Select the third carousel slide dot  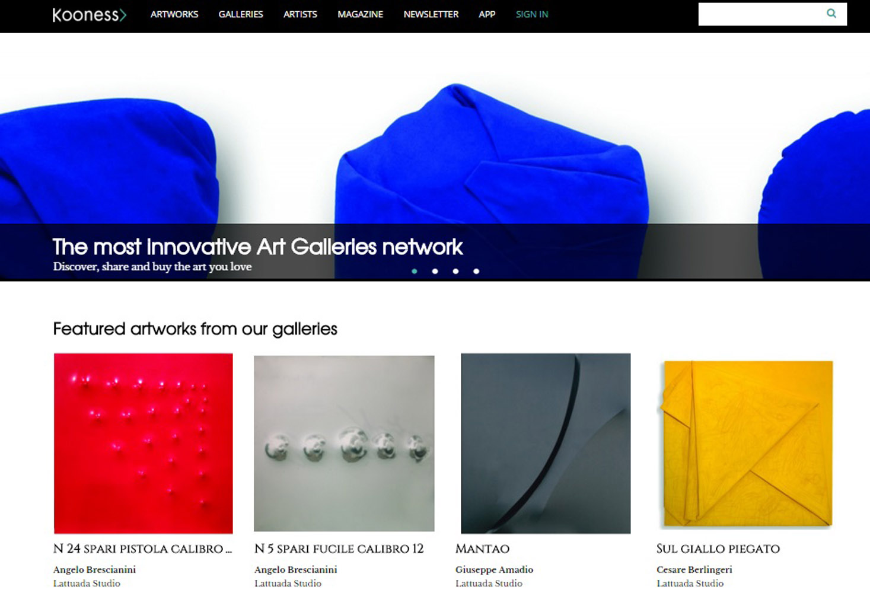pos(455,271)
